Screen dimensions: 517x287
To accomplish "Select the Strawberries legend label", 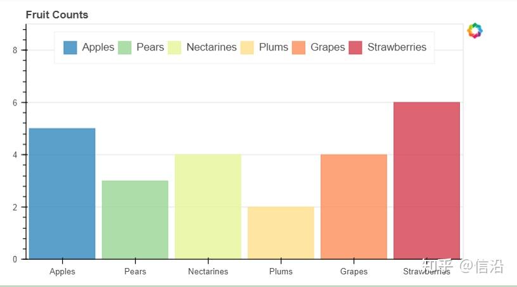I will [397, 47].
